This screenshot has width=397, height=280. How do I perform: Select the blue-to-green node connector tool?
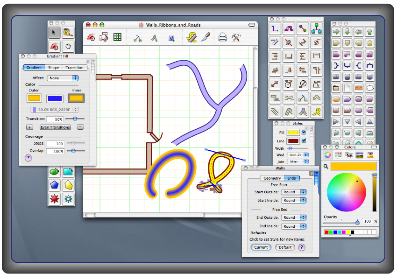(303, 29)
